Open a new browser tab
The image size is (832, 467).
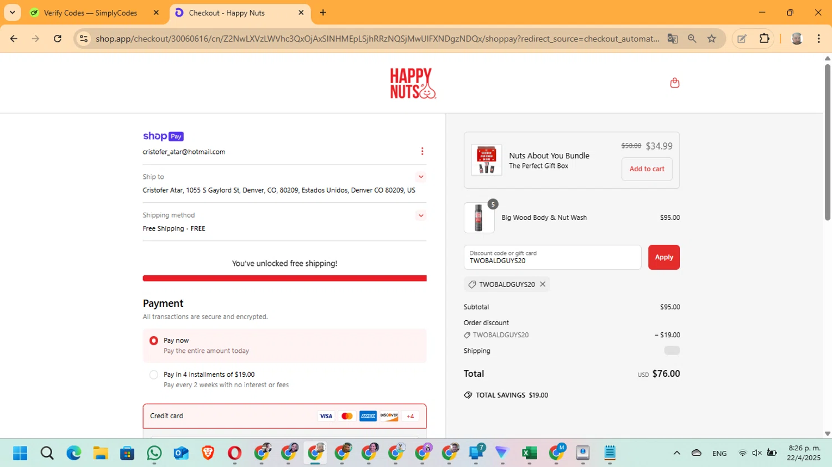323,13
